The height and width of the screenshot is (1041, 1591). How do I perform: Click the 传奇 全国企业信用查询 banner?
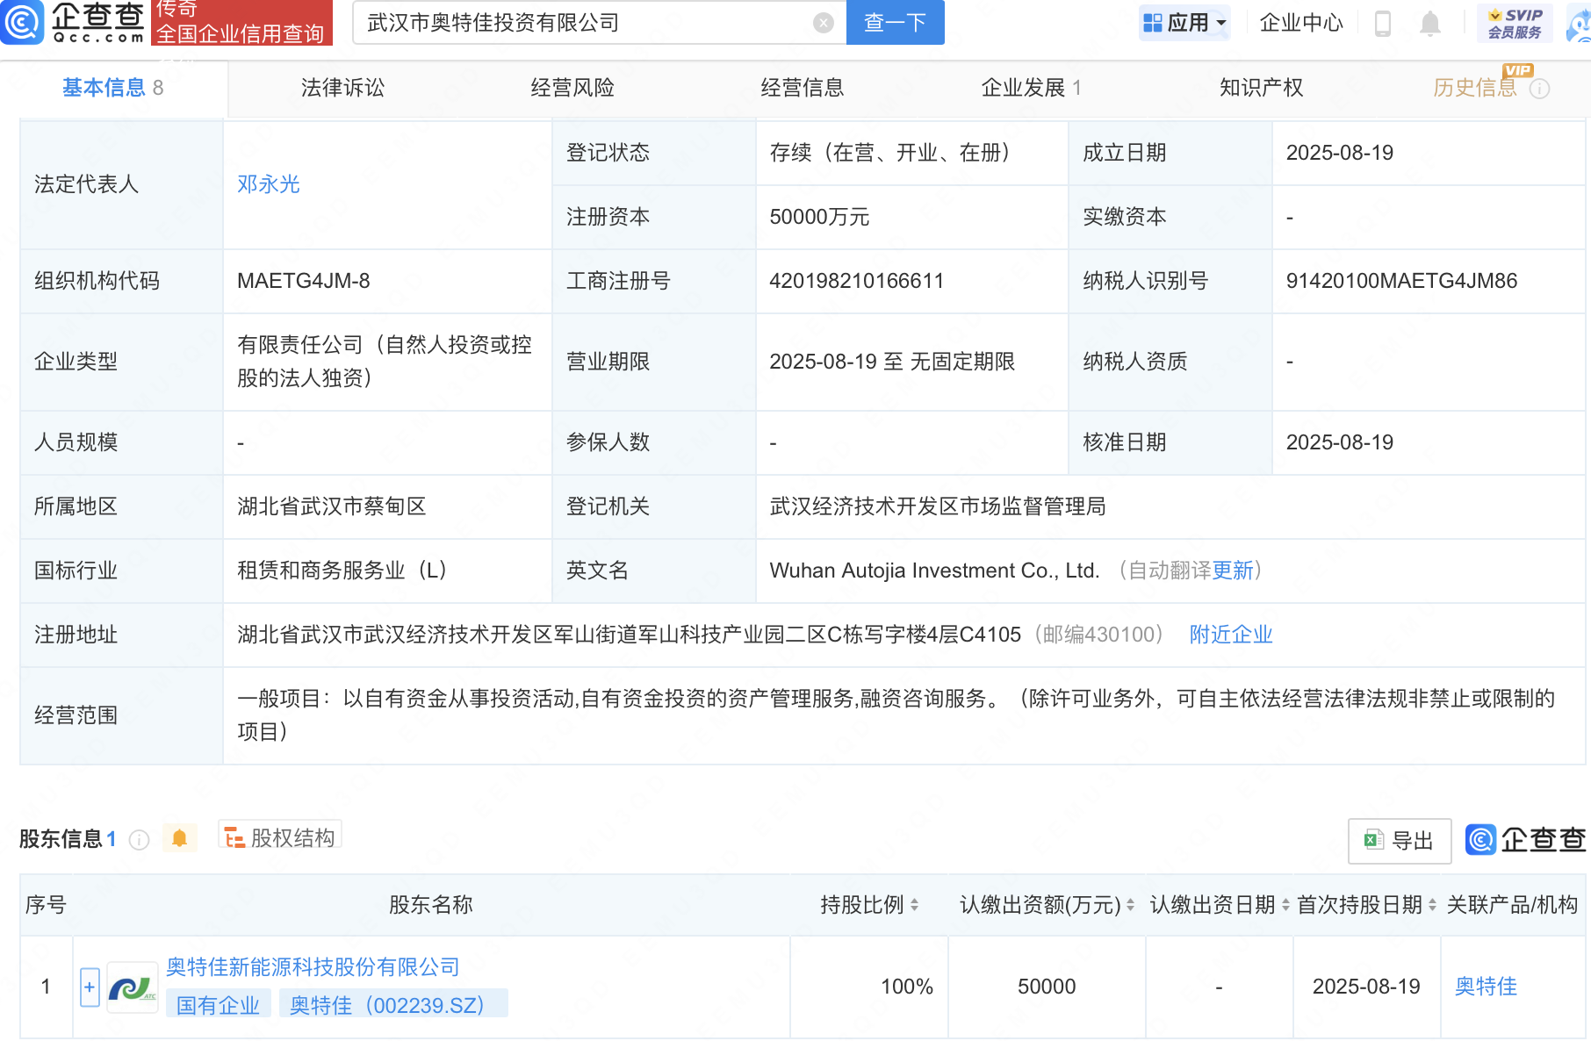(x=242, y=22)
